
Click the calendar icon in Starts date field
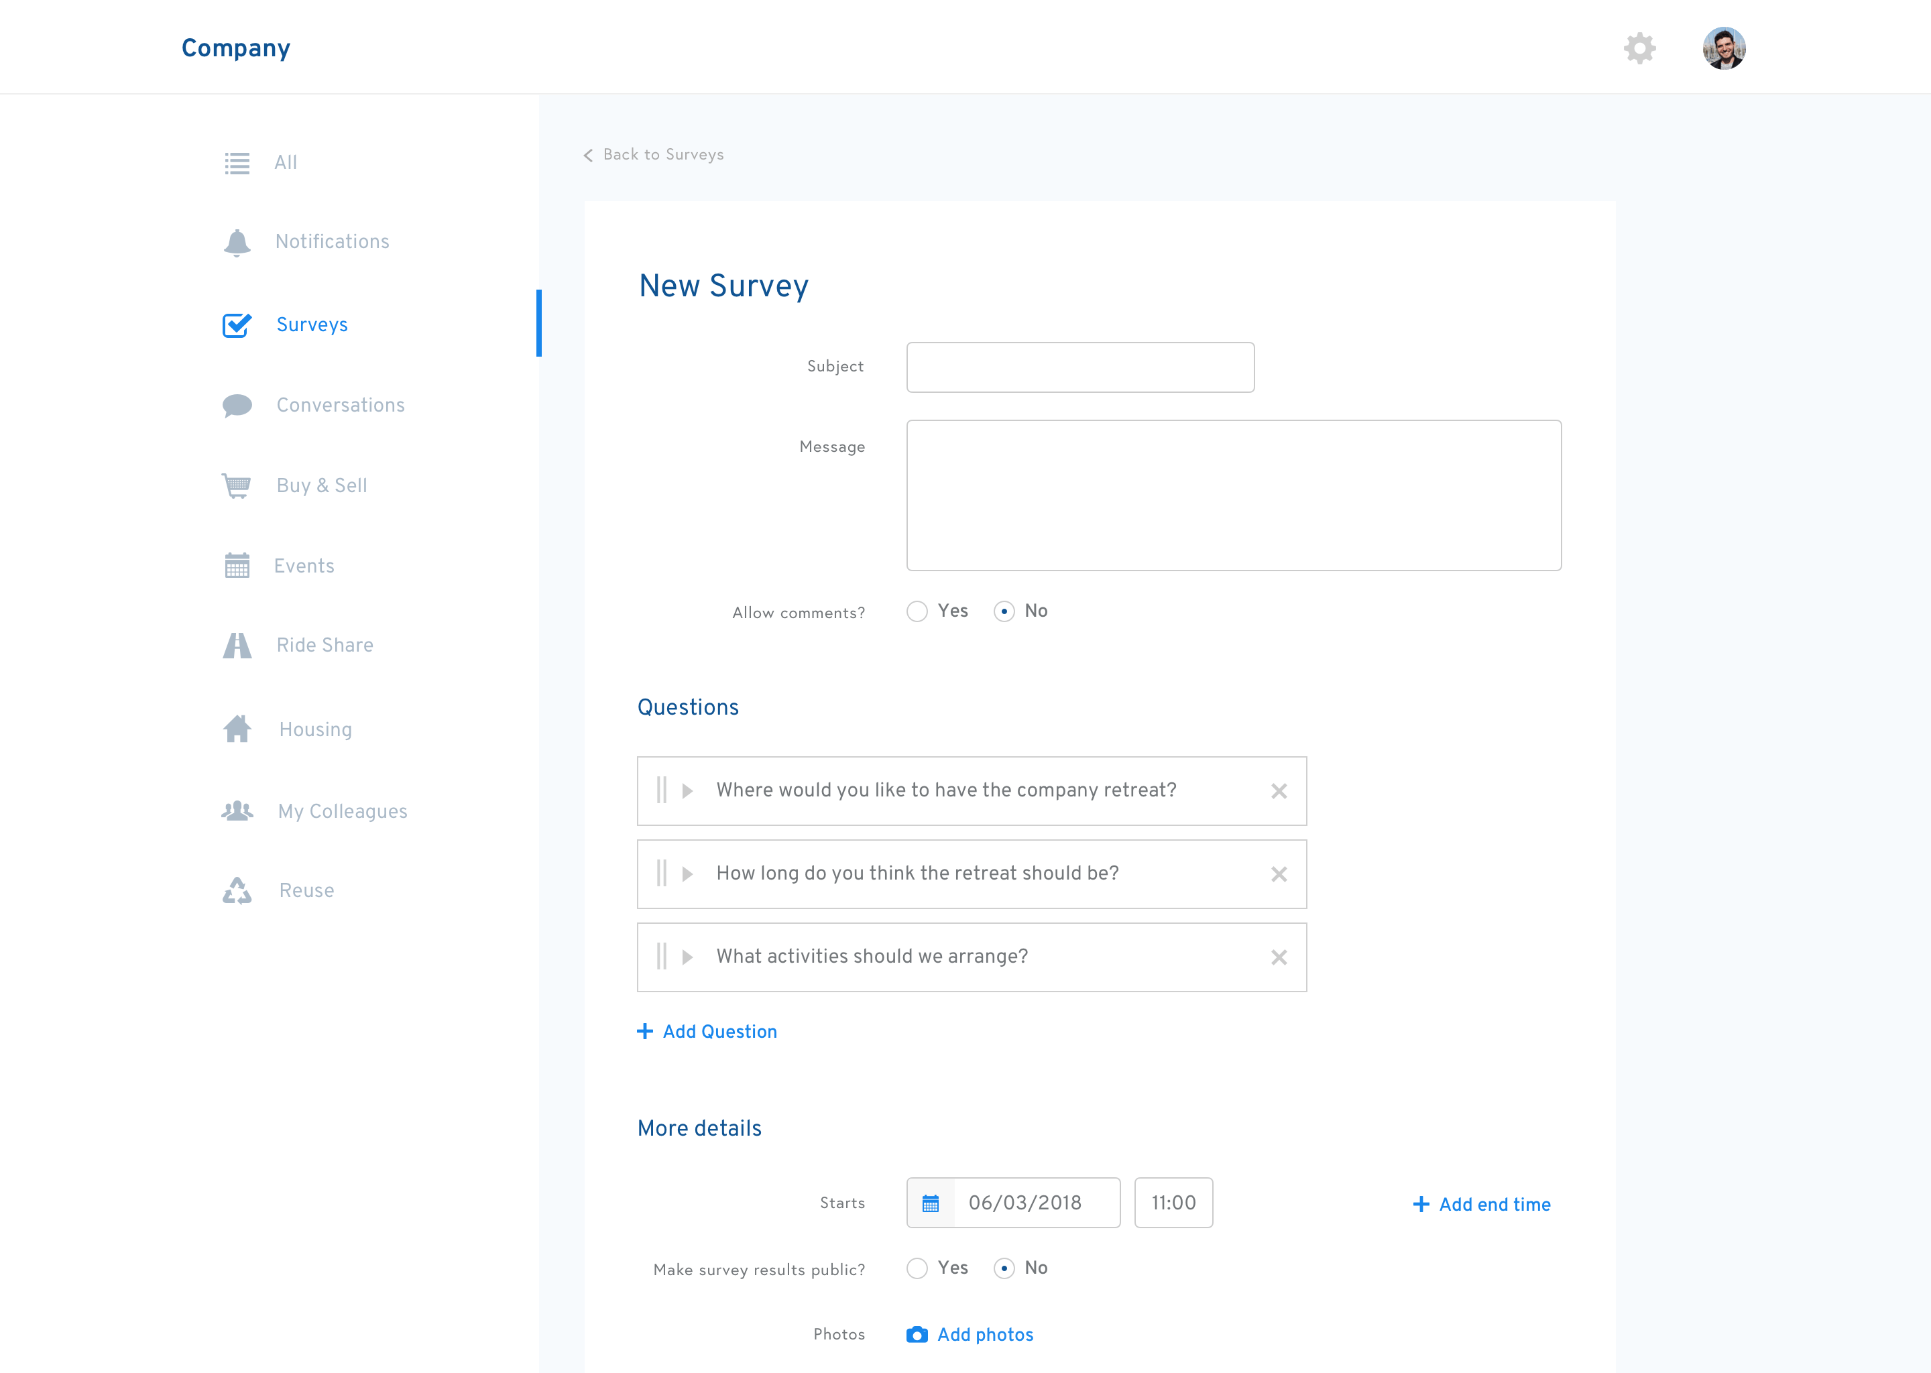[930, 1203]
